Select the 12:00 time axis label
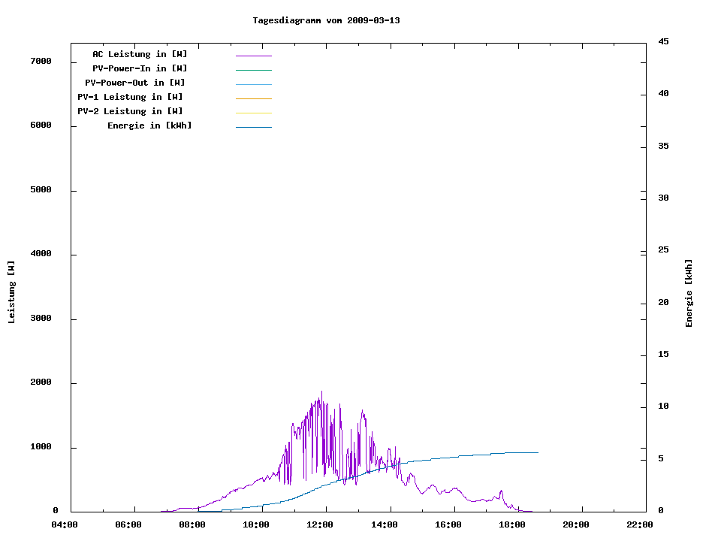 320,524
